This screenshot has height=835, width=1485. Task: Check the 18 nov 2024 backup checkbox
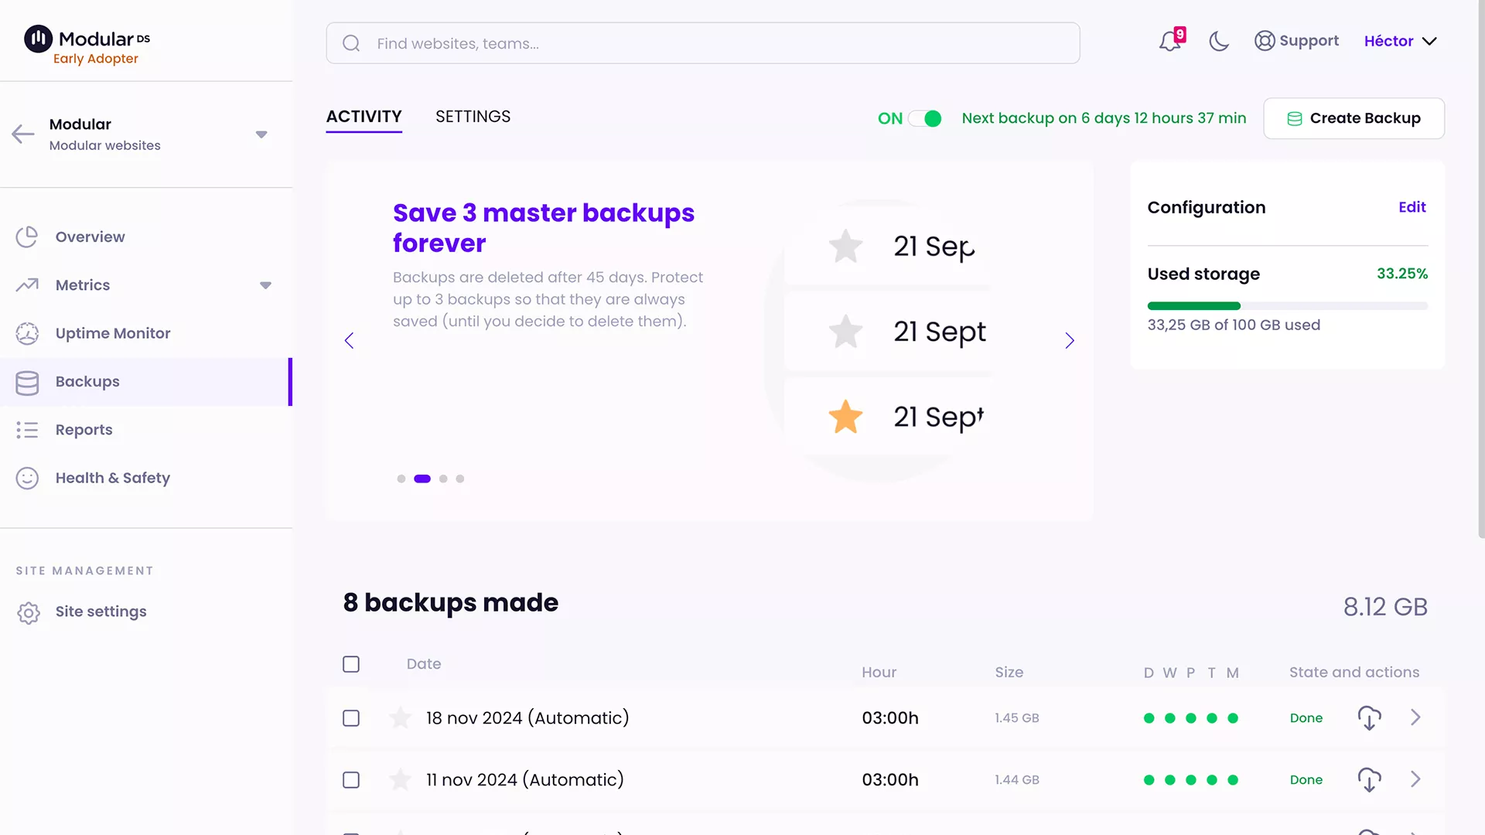pyautogui.click(x=351, y=717)
